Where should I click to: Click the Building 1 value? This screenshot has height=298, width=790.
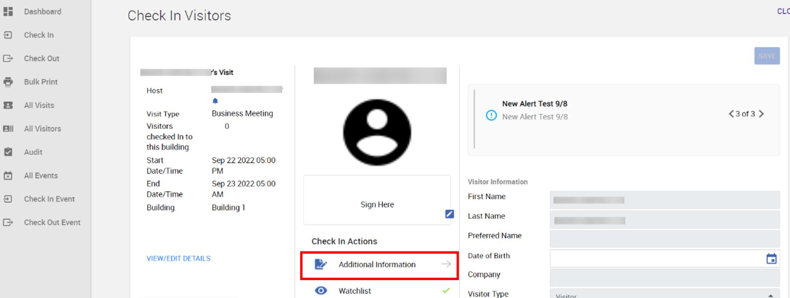[228, 207]
